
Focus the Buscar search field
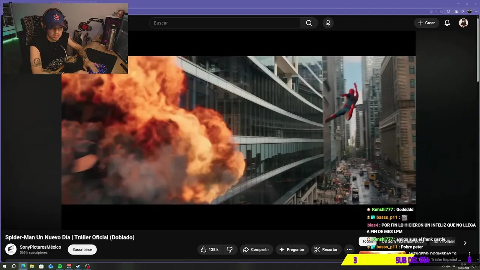pyautogui.click(x=225, y=23)
